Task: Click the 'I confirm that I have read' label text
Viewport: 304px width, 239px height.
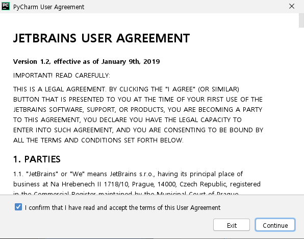Action: pos(122,207)
